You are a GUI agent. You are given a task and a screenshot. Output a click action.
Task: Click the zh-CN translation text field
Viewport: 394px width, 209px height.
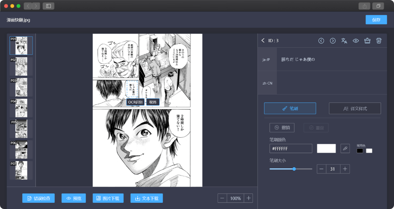click(x=334, y=83)
